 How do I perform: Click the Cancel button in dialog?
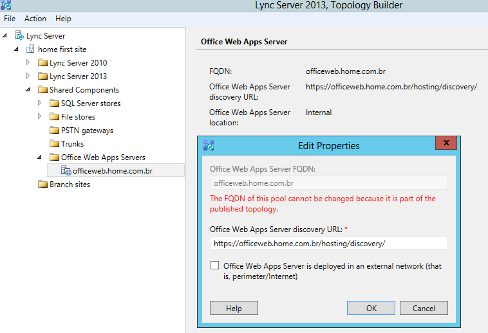pos(424,309)
